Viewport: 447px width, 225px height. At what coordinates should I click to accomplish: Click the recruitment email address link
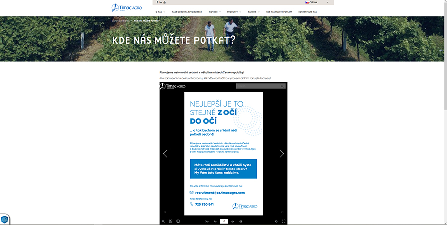[220, 192]
